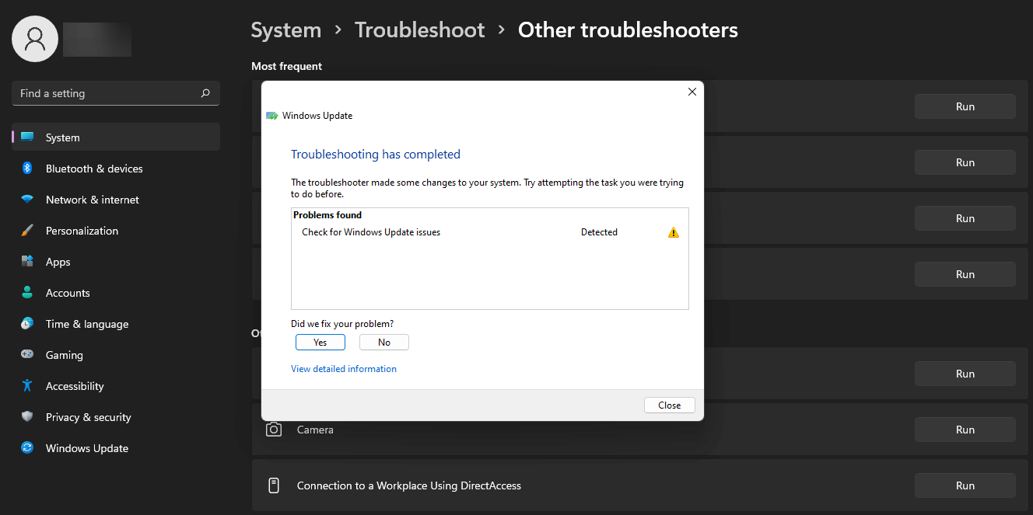Open Windows Update in sidebar
This screenshot has height=515, width=1033.
click(116, 448)
